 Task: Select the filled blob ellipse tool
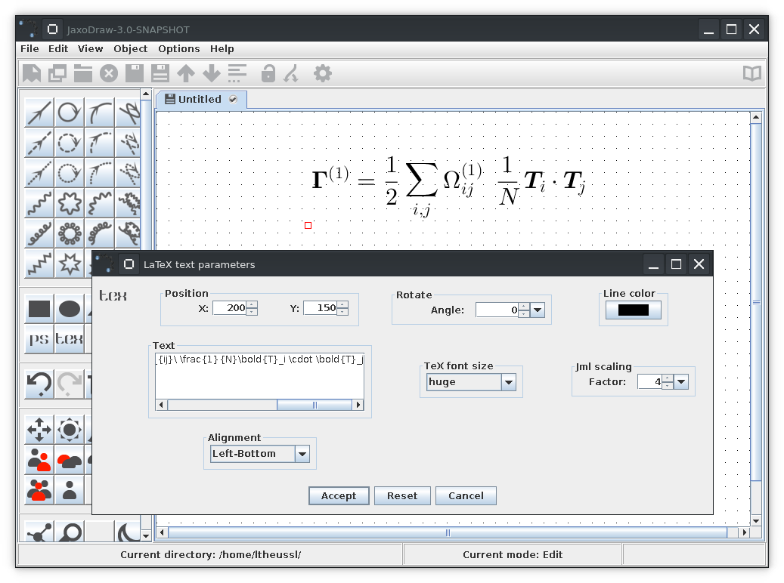[69, 309]
